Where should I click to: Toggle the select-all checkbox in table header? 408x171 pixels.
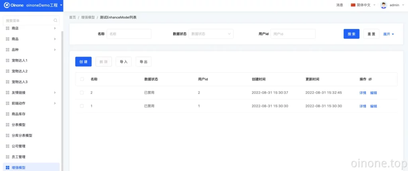[82, 79]
